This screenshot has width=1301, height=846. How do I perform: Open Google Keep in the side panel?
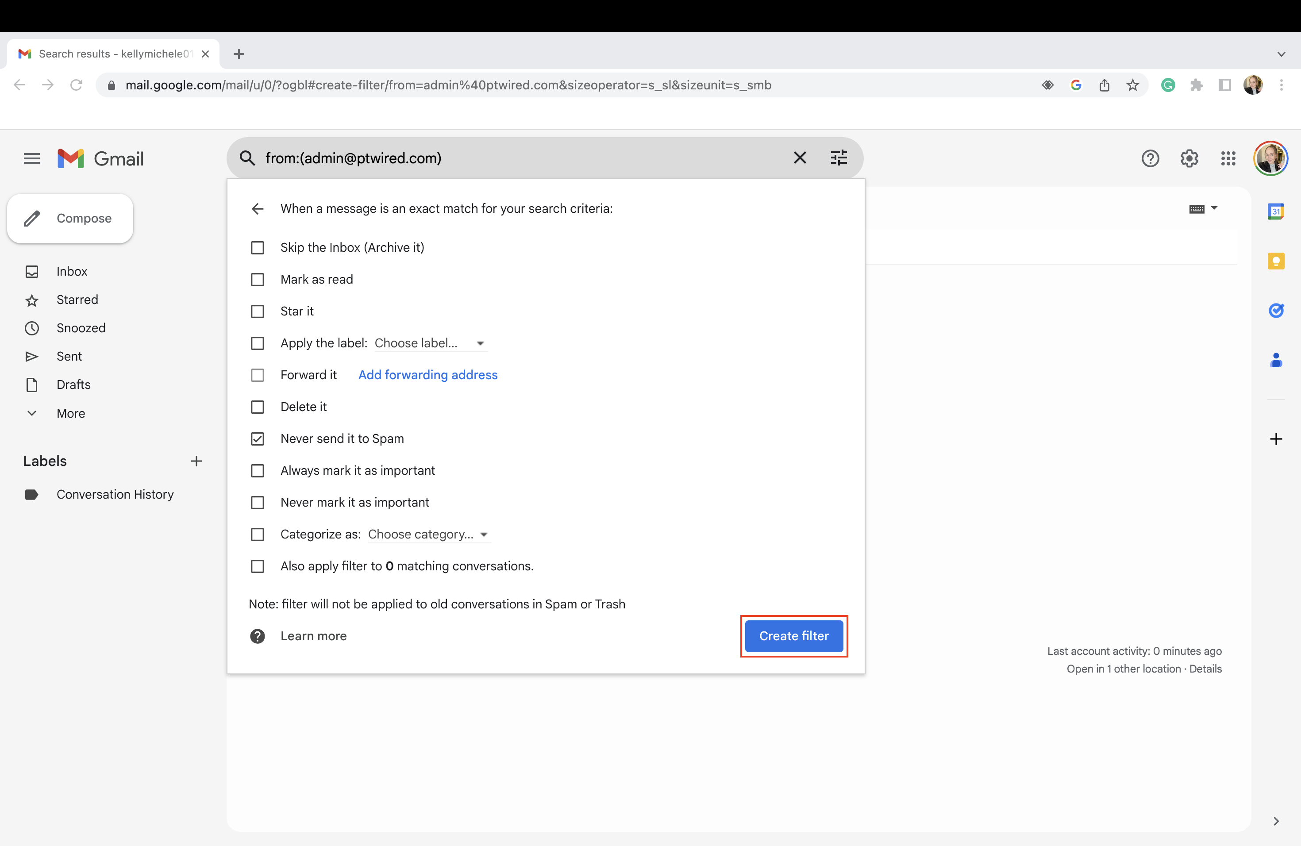1276,261
